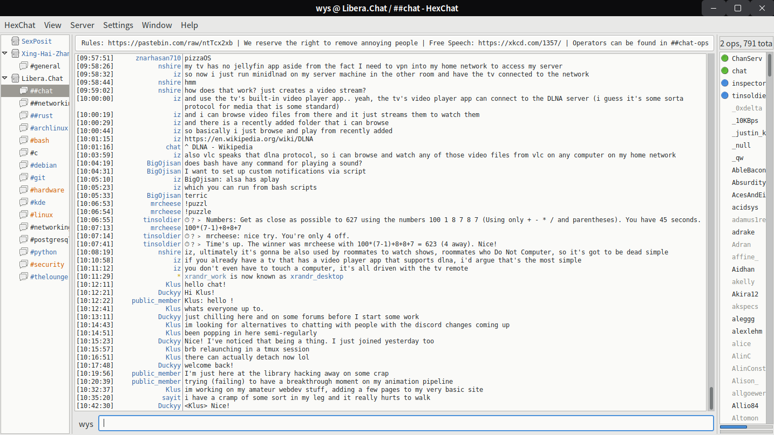Click the #python channel bubble icon
The height and width of the screenshot is (435, 774).
23,252
